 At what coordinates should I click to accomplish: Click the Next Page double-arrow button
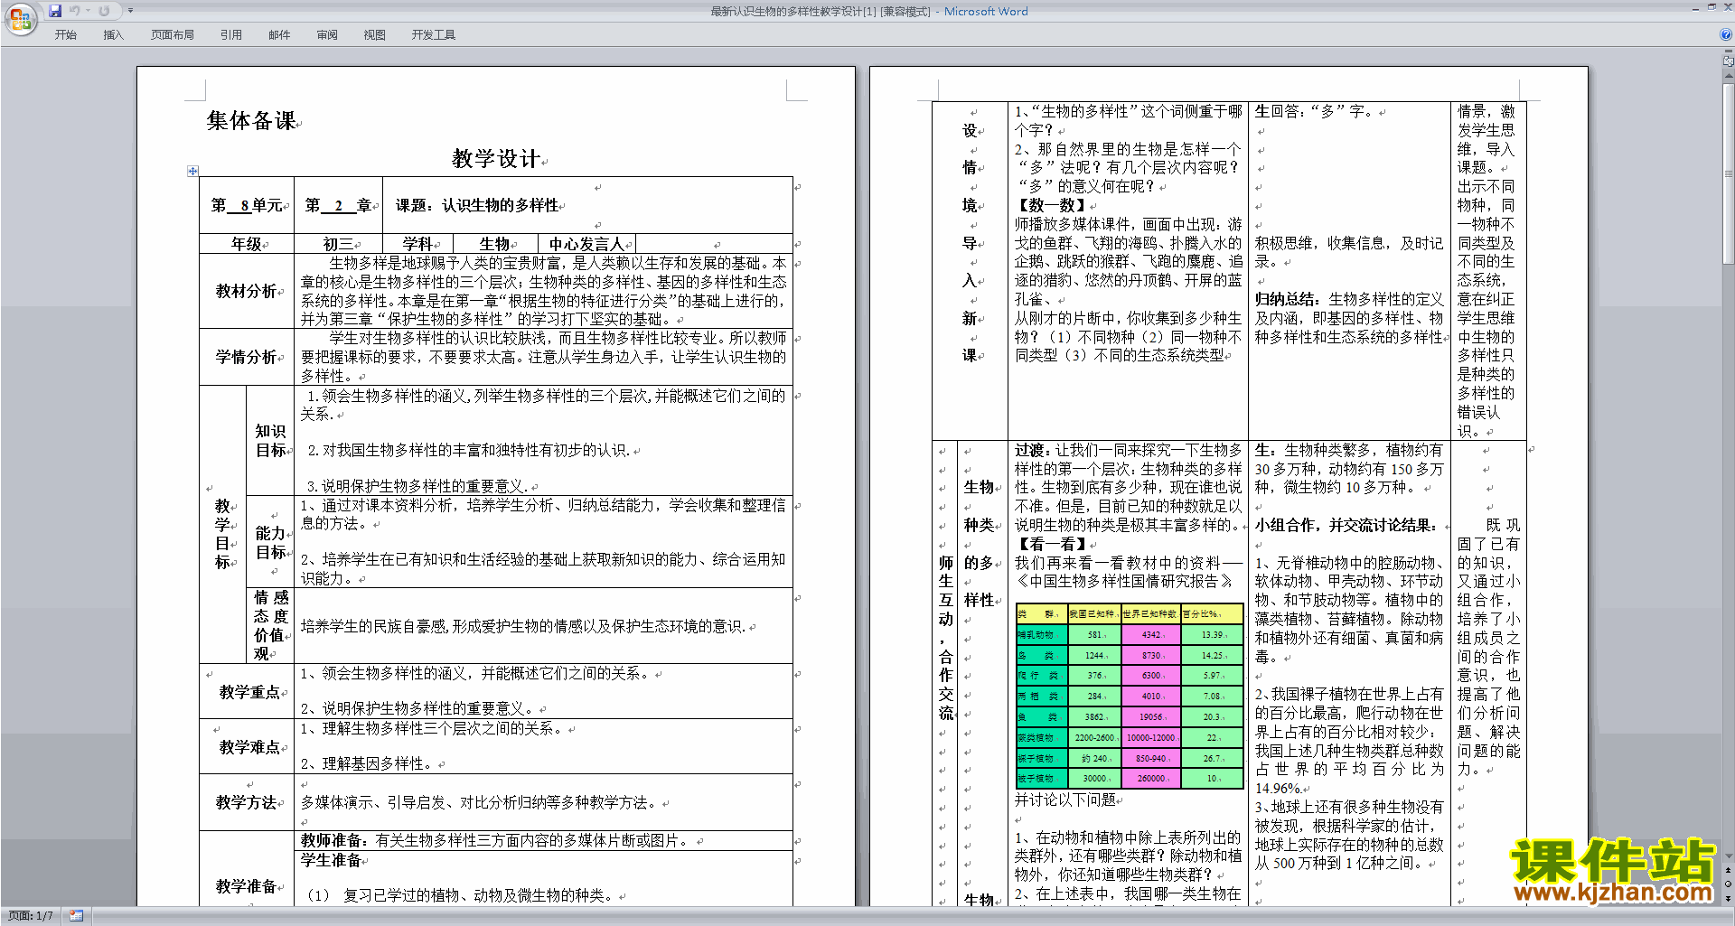[x=1728, y=898]
